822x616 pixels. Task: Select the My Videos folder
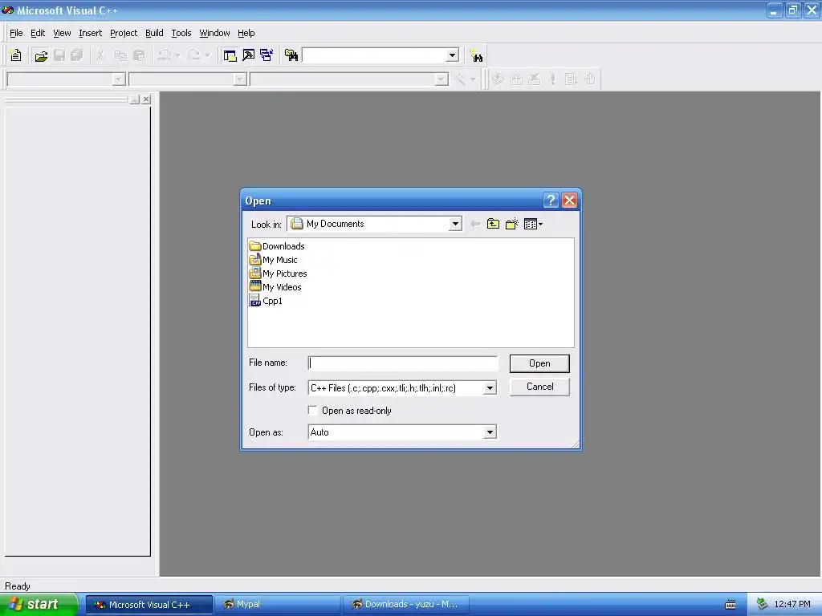276,287
